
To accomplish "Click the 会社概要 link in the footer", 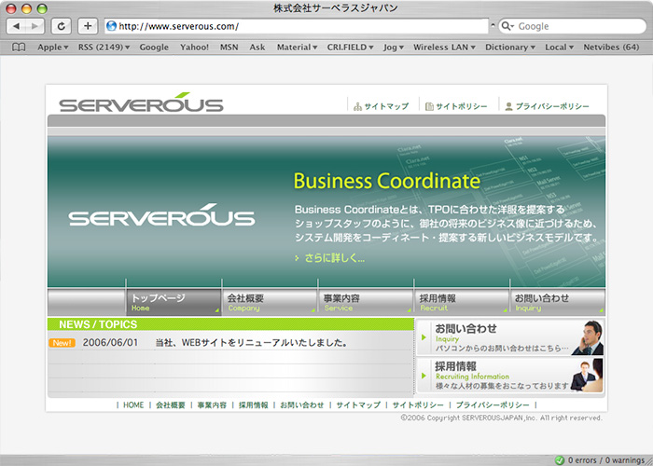I will [171, 404].
